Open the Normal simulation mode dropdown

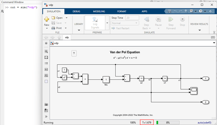(x=125, y=23)
